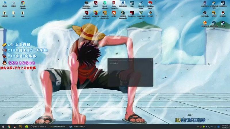This screenshot has height=129, width=230.
Task: Open the taskbar clock and date
Action: point(225,127)
